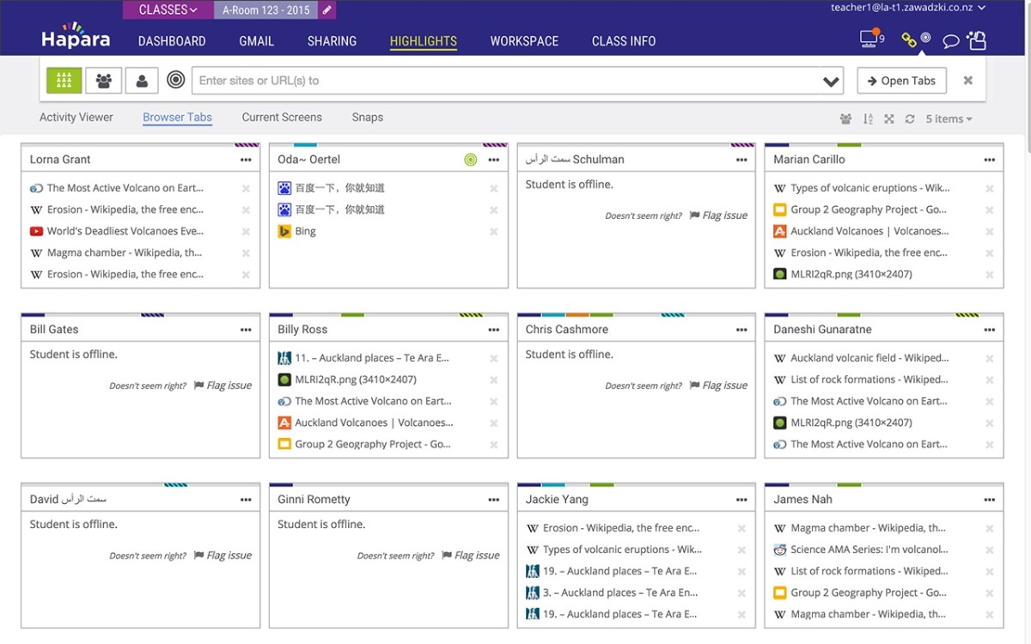
Task: Switch to the Current Screens tab
Action: [282, 118]
